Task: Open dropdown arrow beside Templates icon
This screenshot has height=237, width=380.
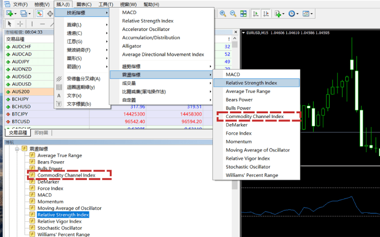Action: tap(312, 14)
